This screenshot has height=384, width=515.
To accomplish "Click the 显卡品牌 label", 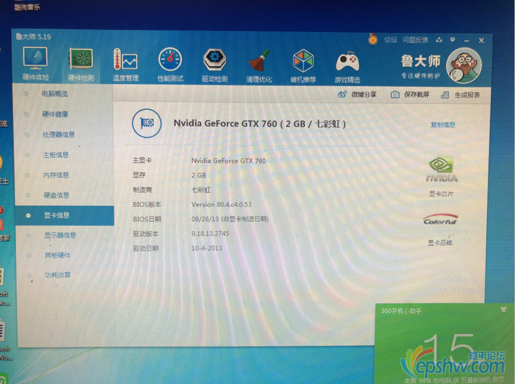I will click(440, 243).
